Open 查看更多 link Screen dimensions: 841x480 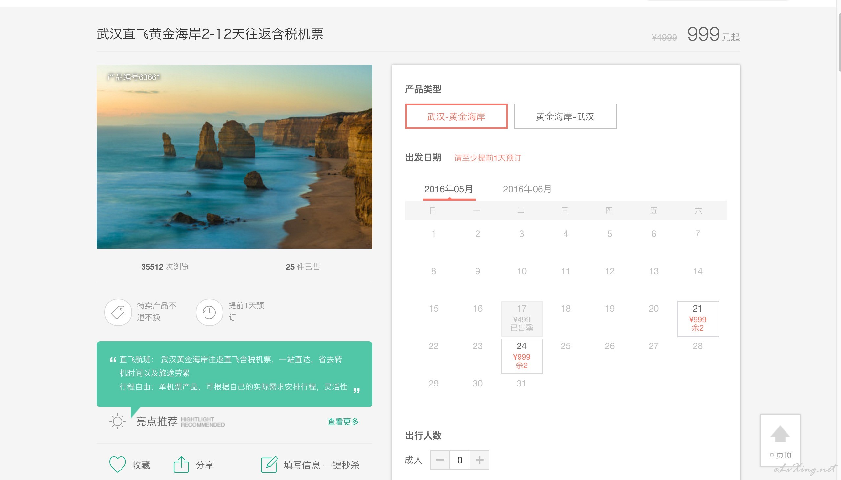pyautogui.click(x=343, y=421)
